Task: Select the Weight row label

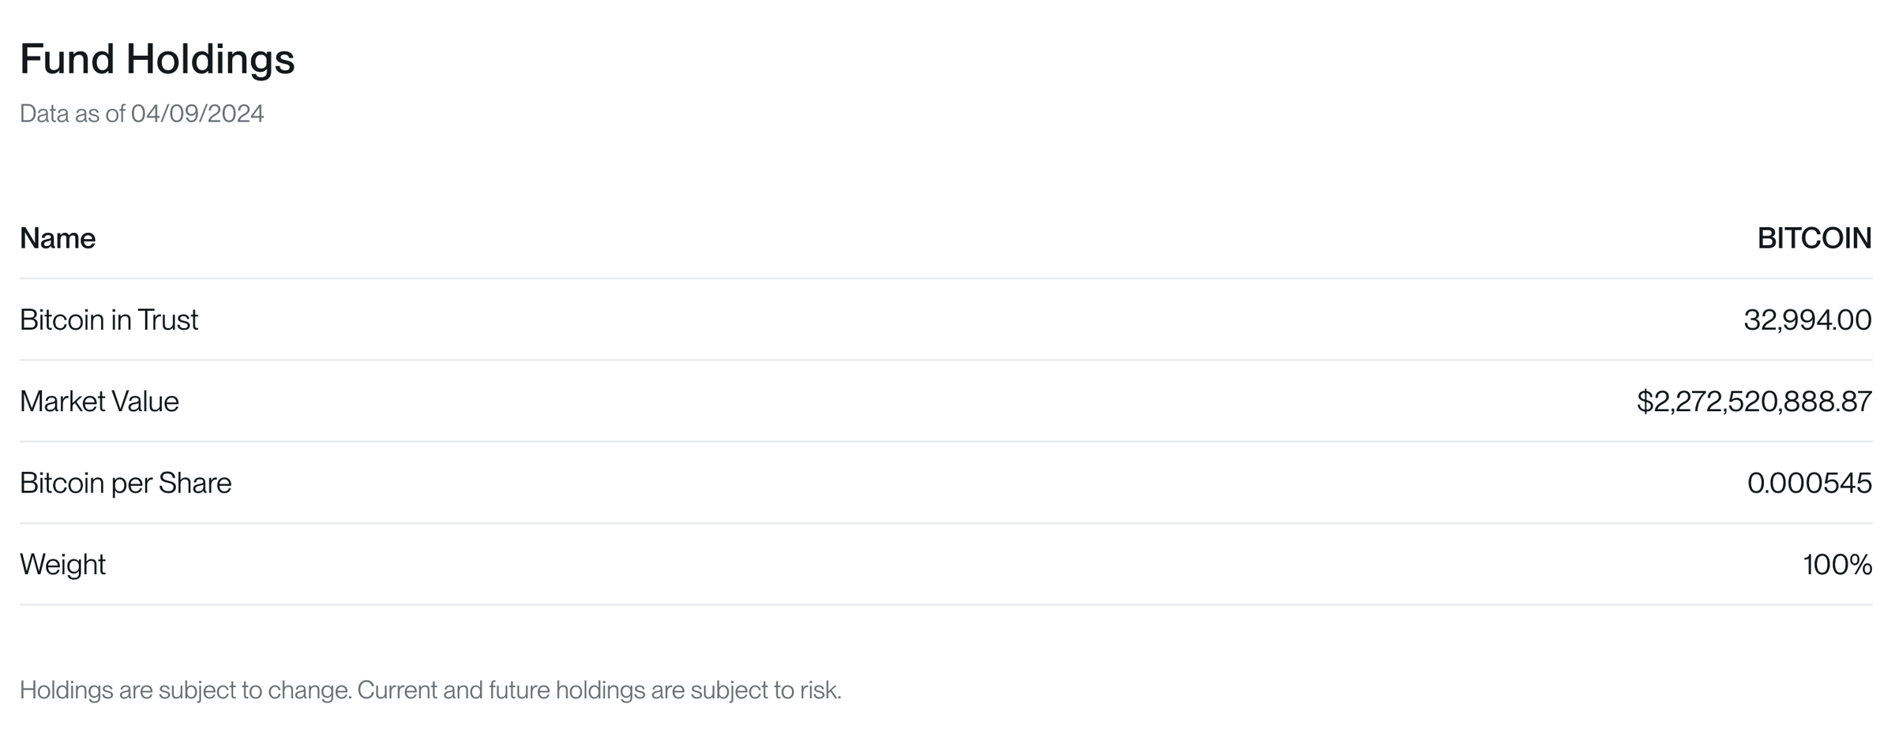Action: click(x=62, y=565)
